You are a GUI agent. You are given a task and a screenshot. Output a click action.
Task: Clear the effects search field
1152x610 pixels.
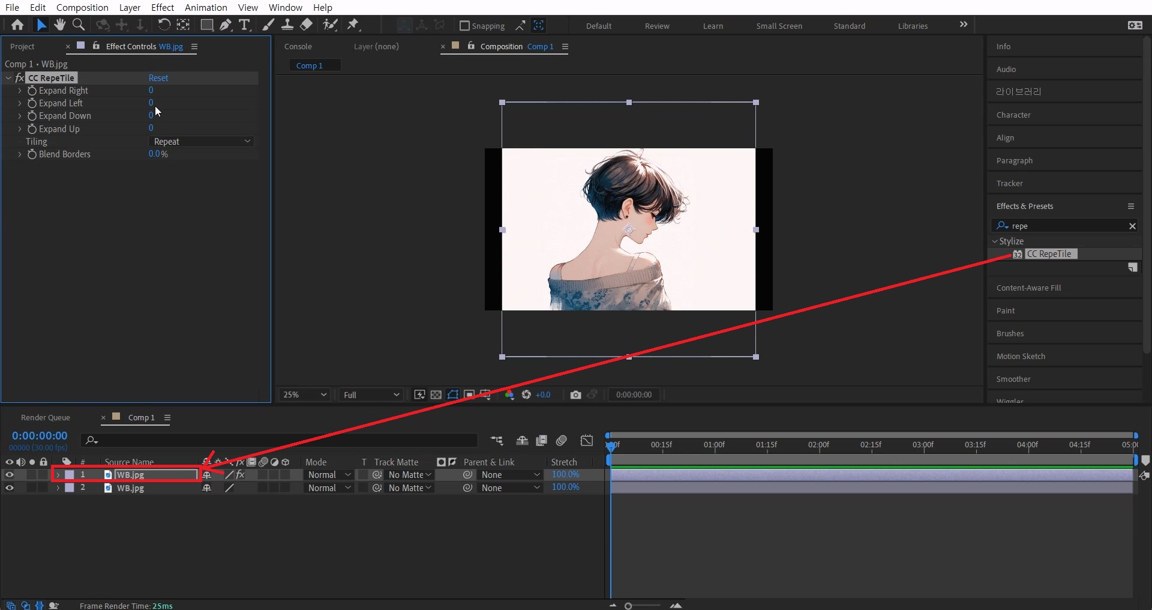(1132, 226)
